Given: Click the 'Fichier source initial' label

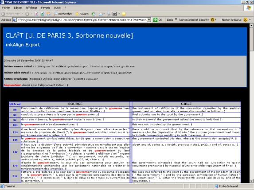Looking at the screenshot, I should 18,66.
